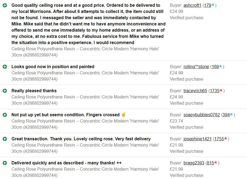Click the blue star beside ashcroft1's score
Viewport: 247px width, 179px height.
(213, 5)
